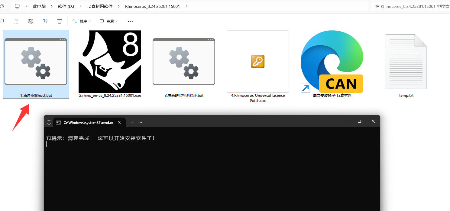The width and height of the screenshot is (450, 211).
Task: Click the Rename icon in the toolbar
Action: 30,21
